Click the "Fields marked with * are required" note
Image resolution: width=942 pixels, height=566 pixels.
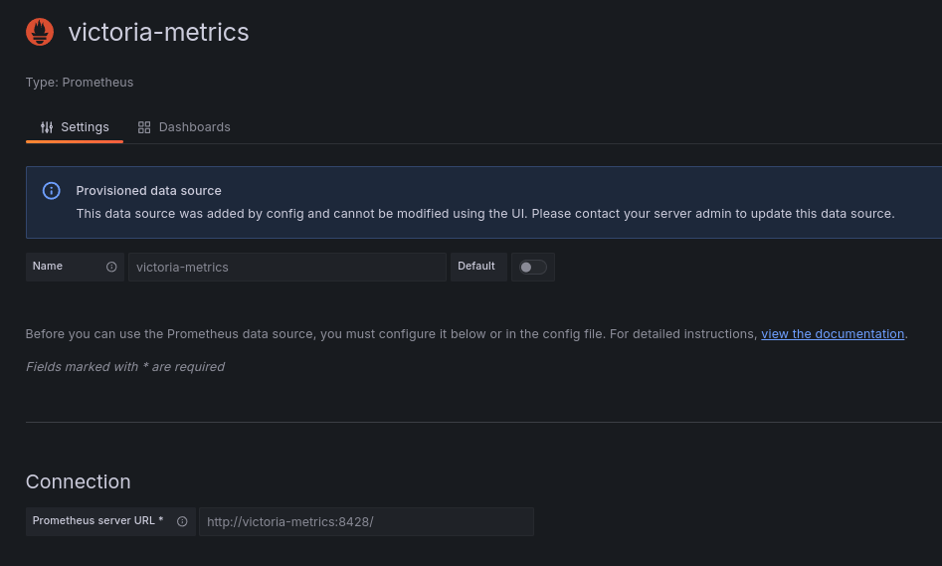pos(124,367)
